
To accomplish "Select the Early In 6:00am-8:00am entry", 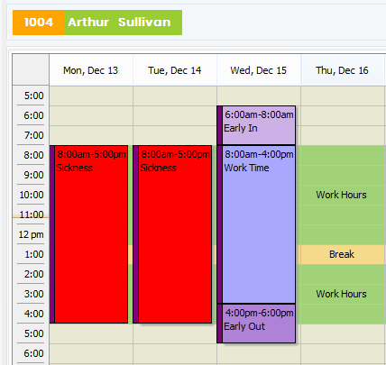I will [x=256, y=125].
